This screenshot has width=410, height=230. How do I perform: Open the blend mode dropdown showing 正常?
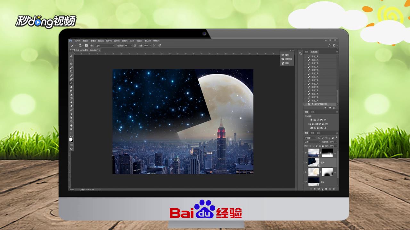pyautogui.click(x=311, y=142)
